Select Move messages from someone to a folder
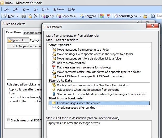The width and height of the screenshot is (162, 139). tap(83, 50)
